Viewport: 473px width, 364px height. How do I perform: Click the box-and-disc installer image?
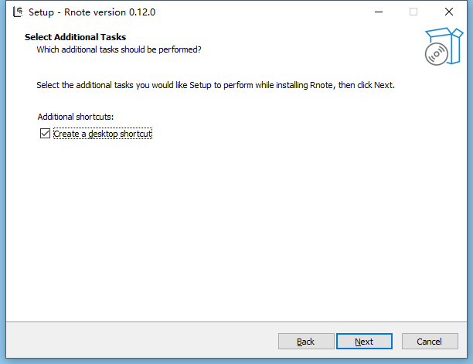click(442, 45)
